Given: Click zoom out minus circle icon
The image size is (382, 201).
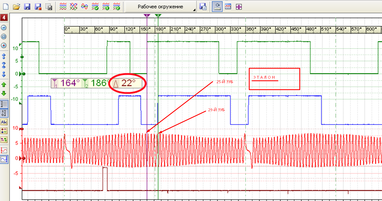Looking at the screenshot, I should (4, 28).
